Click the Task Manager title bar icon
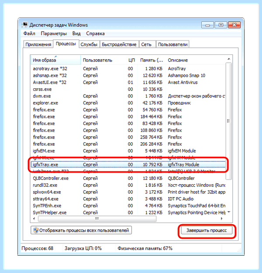This screenshot has width=262, height=273. 25,25
